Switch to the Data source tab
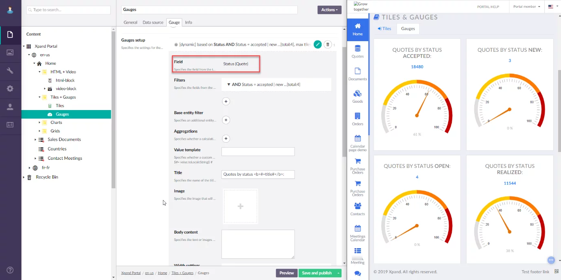 coord(153,22)
